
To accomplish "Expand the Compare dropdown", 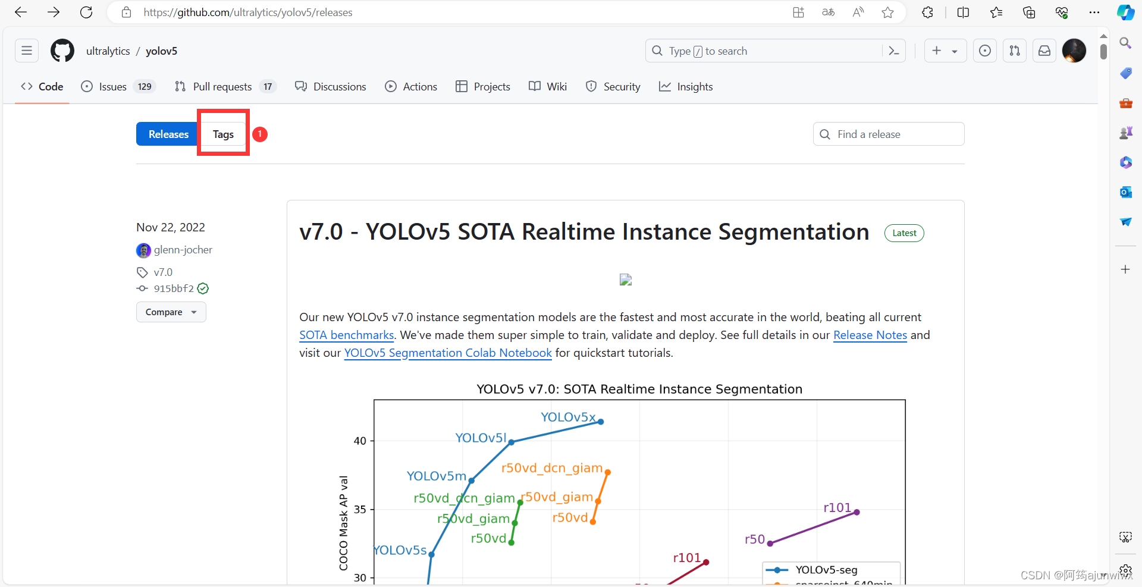I will point(171,312).
